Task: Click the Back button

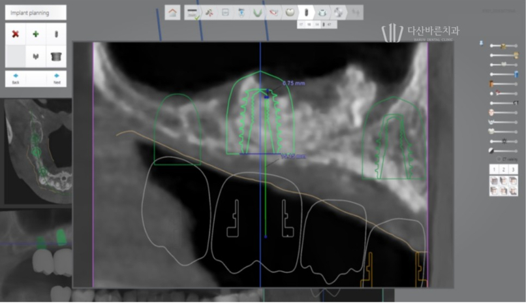Action: point(16,79)
